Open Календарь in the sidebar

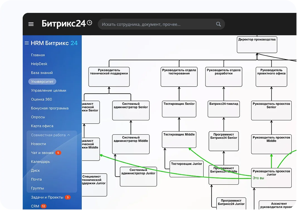40,162
